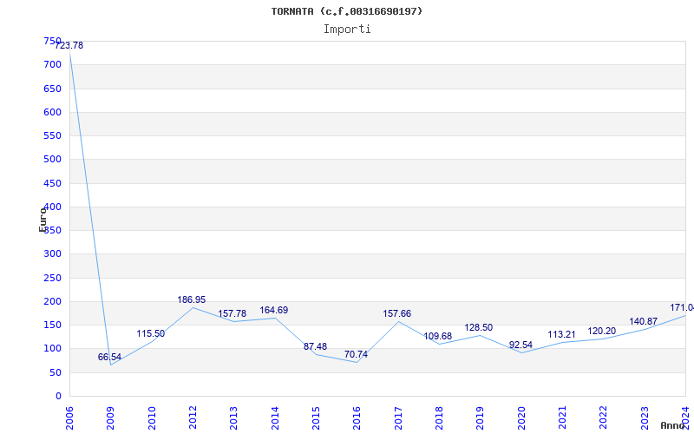This screenshot has width=694, height=434.
Task: Click the Anno x-axis title
Action: click(x=672, y=425)
